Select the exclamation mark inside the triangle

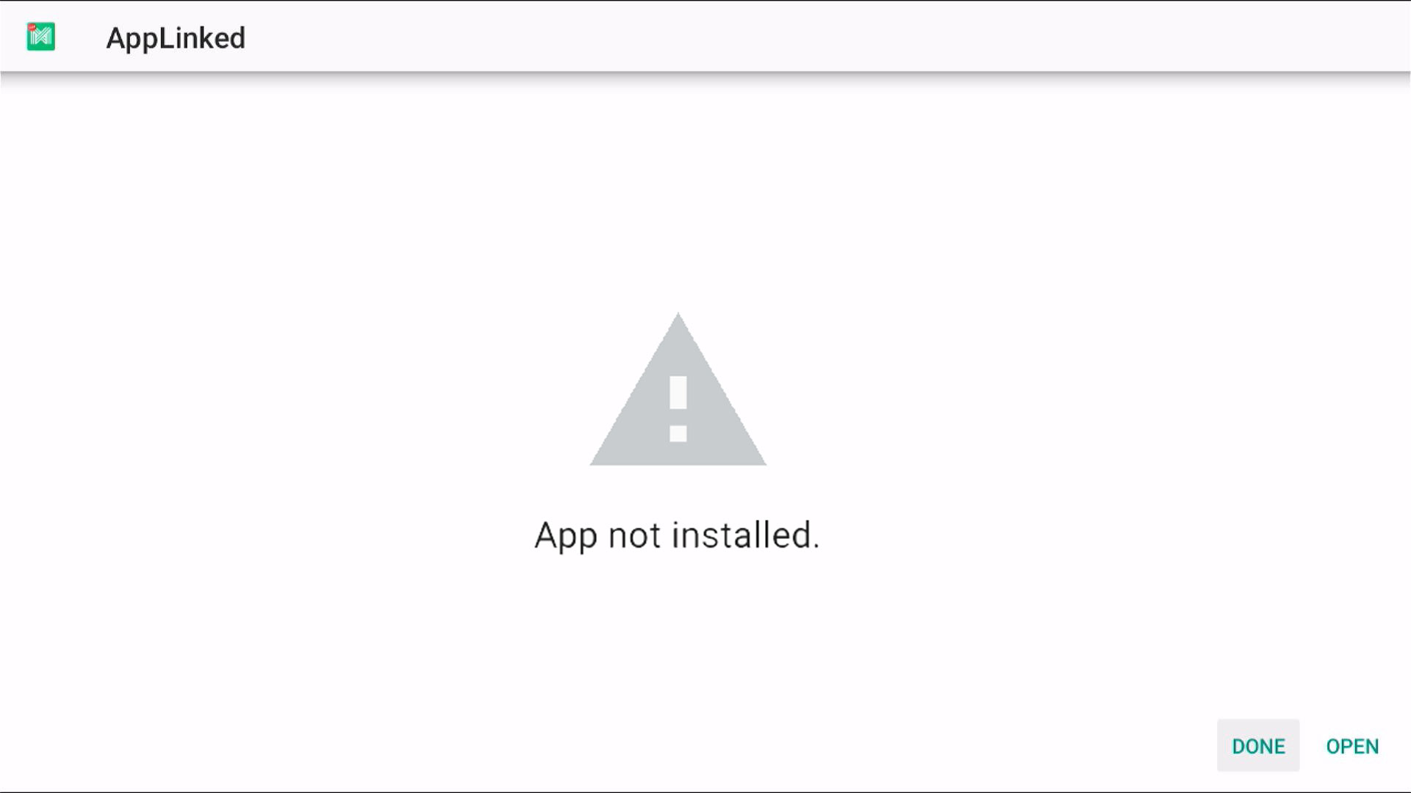(x=678, y=408)
